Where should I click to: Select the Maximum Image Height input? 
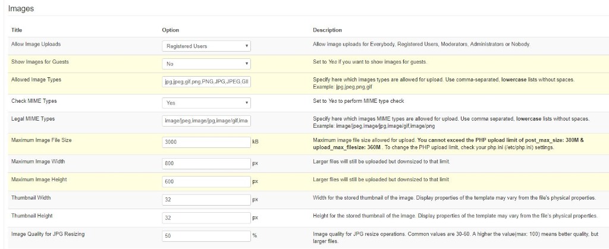[x=206, y=182]
